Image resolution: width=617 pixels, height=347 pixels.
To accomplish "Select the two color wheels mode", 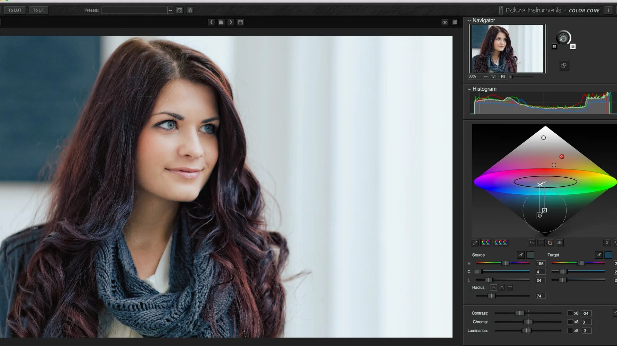I will (x=486, y=243).
